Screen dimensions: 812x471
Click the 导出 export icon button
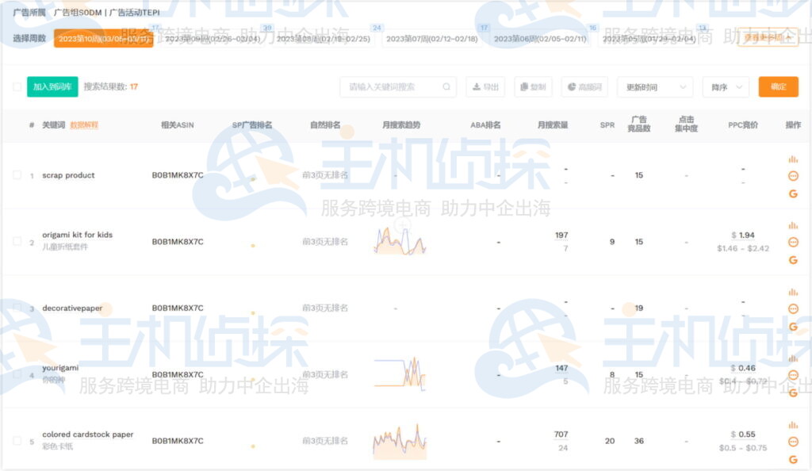(x=485, y=86)
